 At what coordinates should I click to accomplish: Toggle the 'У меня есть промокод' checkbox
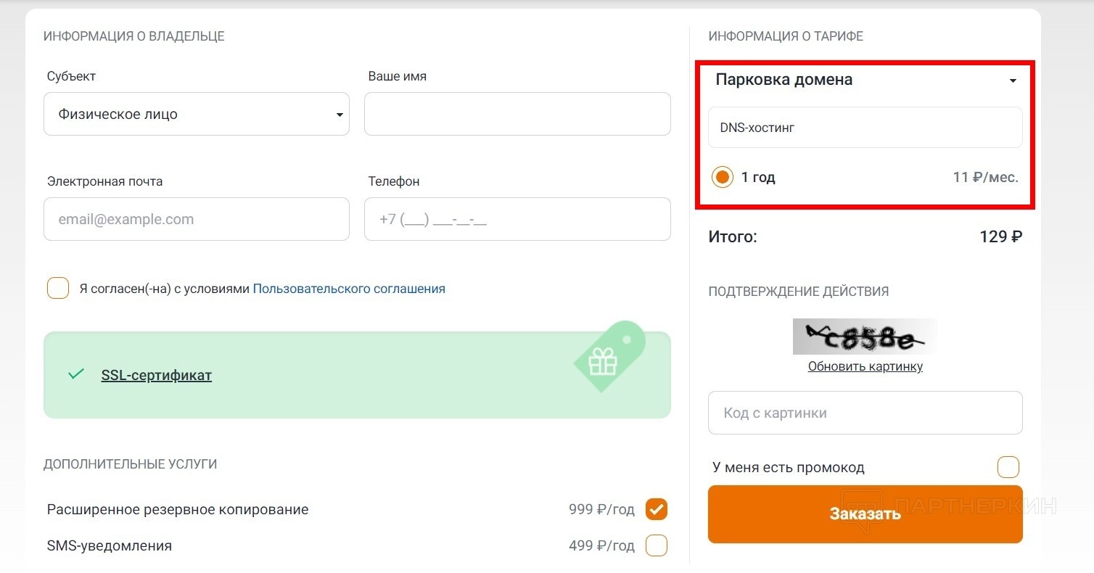[1008, 467]
